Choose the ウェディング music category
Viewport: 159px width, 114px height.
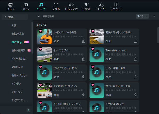tap(17, 92)
